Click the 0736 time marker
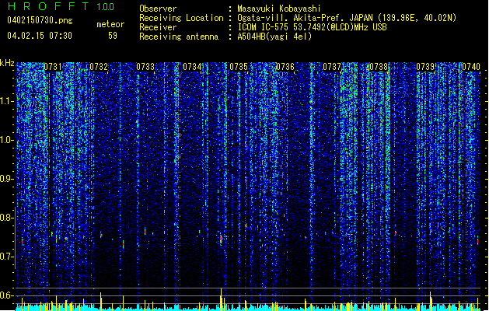The image size is (489, 311). pyautogui.click(x=285, y=67)
